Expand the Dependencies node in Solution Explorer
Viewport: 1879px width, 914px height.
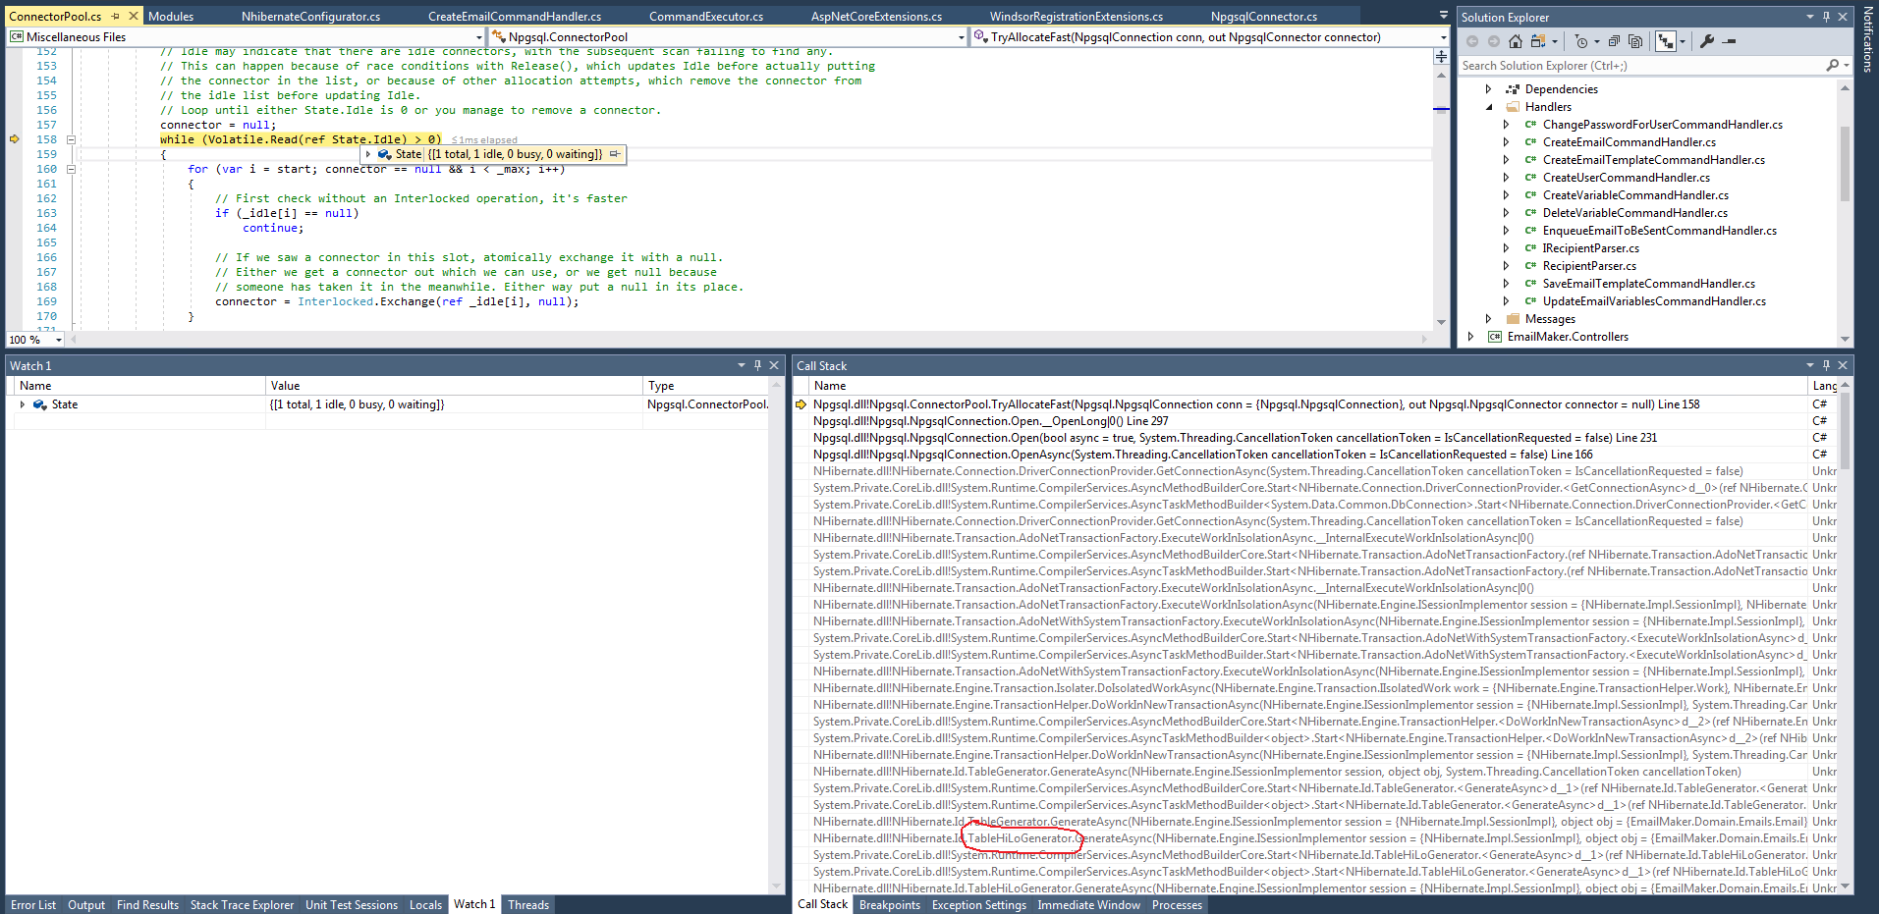(1489, 88)
